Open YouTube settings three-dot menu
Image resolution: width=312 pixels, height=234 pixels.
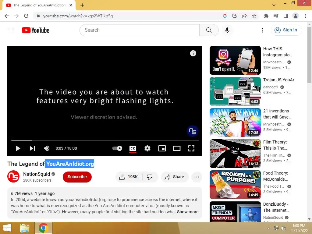[262, 30]
